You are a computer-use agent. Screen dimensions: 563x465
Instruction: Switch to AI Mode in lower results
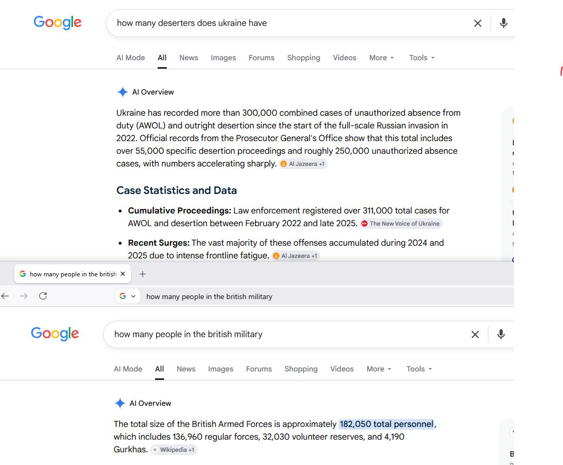pos(128,369)
